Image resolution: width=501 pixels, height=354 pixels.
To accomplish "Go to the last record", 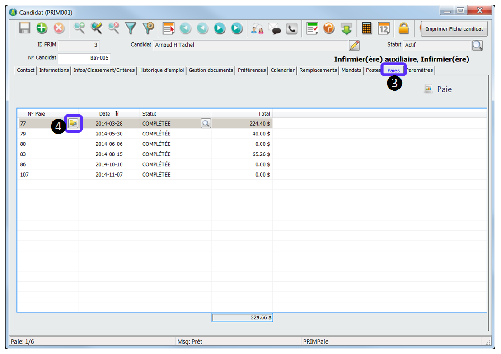I will pyautogui.click(x=237, y=28).
